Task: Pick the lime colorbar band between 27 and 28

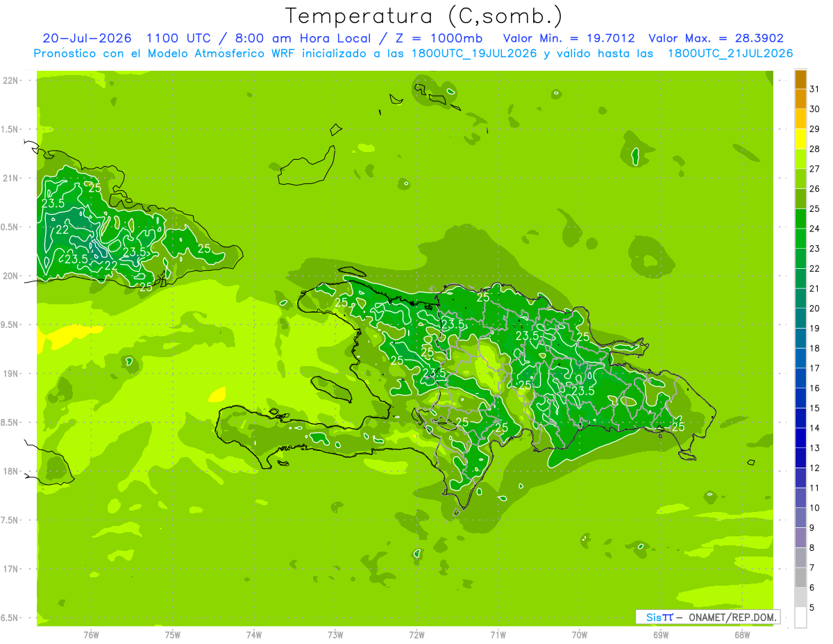Action: point(800,159)
